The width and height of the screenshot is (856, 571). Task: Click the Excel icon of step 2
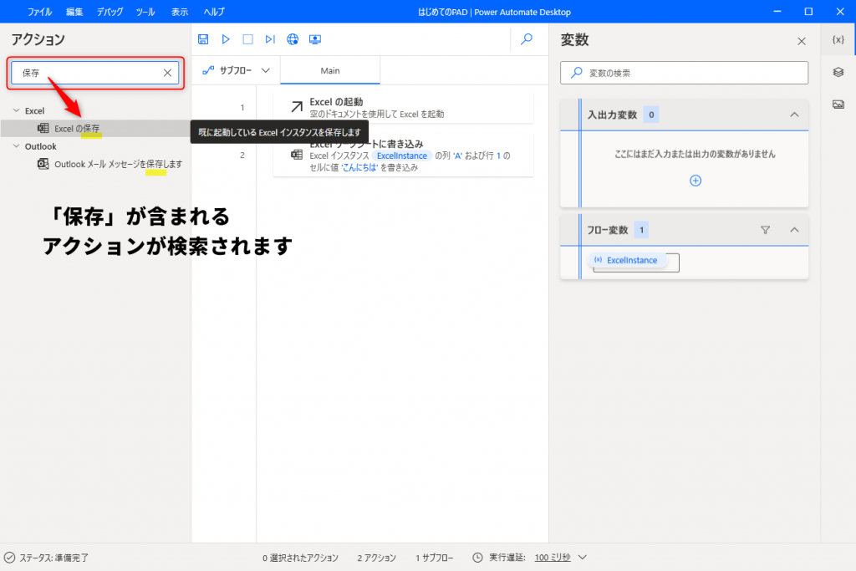click(x=297, y=155)
